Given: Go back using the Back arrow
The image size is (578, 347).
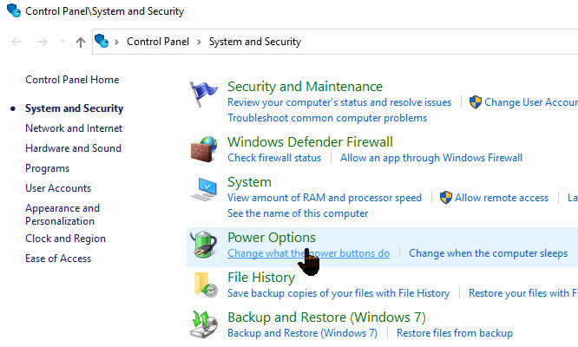Looking at the screenshot, I should 18,42.
